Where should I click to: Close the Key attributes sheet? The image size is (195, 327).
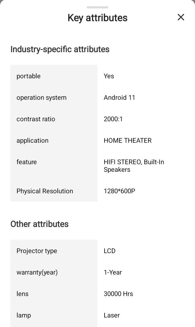tap(181, 17)
